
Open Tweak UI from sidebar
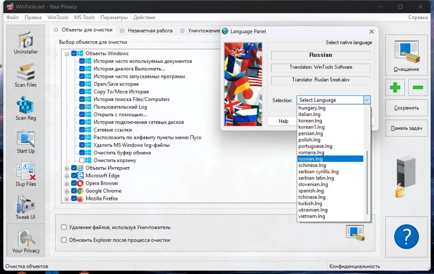pyautogui.click(x=26, y=207)
